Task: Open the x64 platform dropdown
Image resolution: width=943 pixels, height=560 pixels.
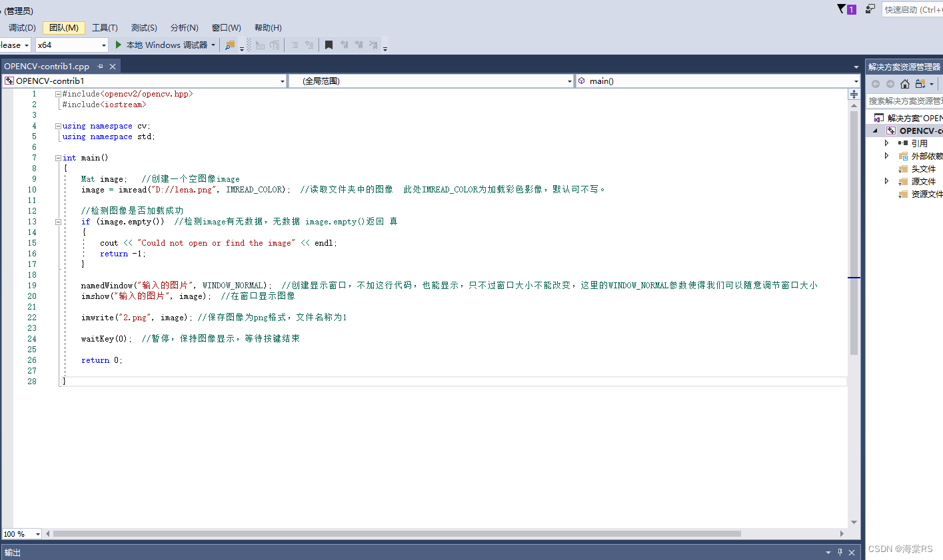Action: pyautogui.click(x=104, y=45)
